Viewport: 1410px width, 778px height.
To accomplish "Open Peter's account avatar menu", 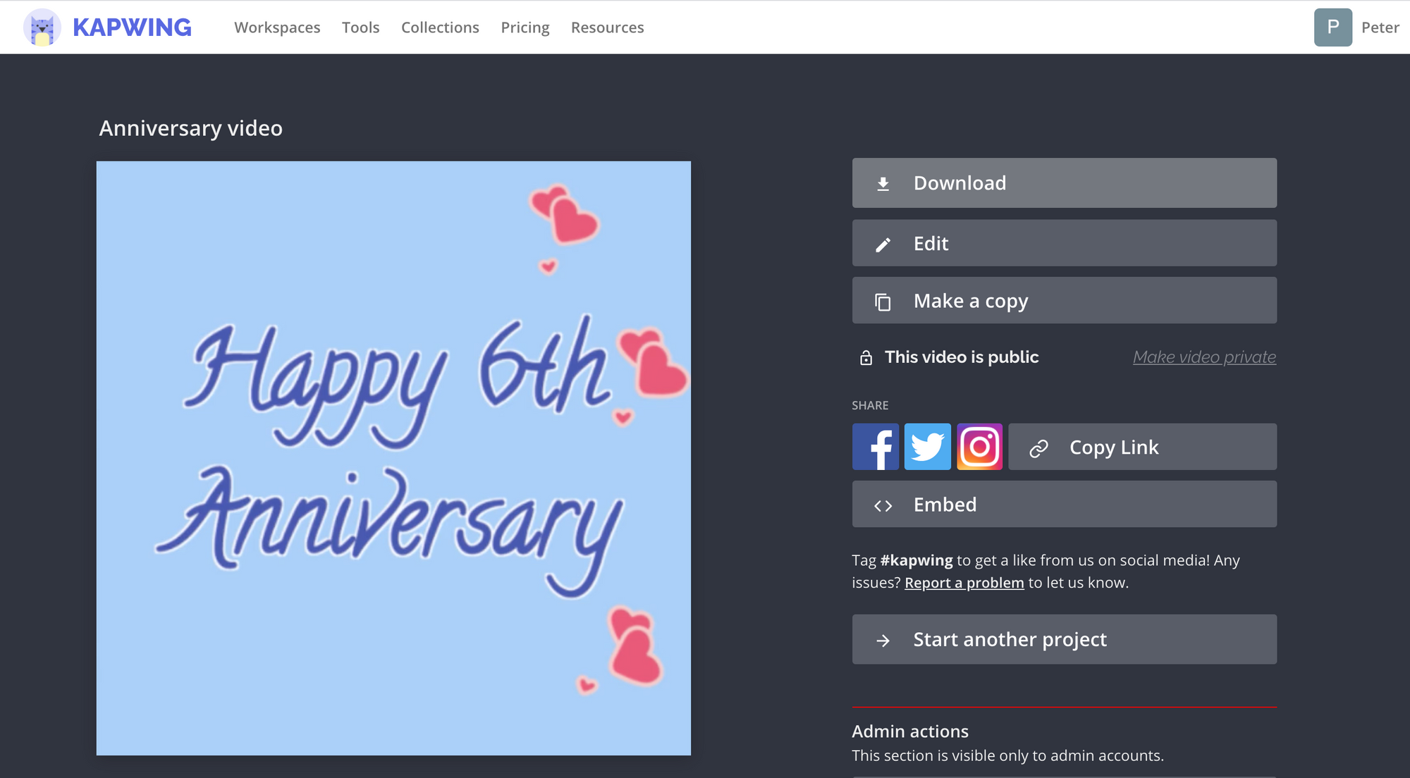I will click(1332, 27).
